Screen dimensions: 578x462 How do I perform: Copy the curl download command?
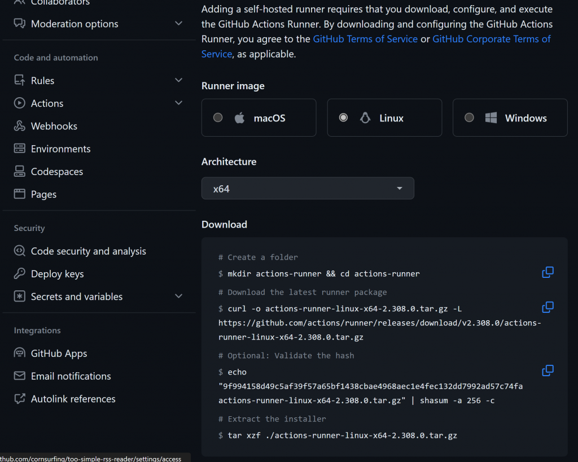pyautogui.click(x=548, y=307)
